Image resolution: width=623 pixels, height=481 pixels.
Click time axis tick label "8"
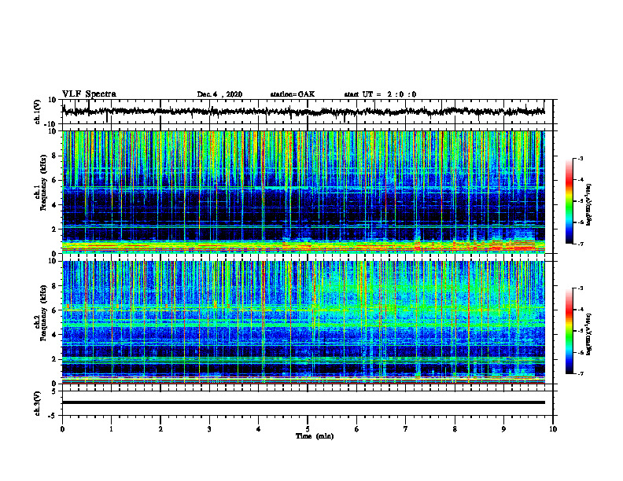[455, 429]
